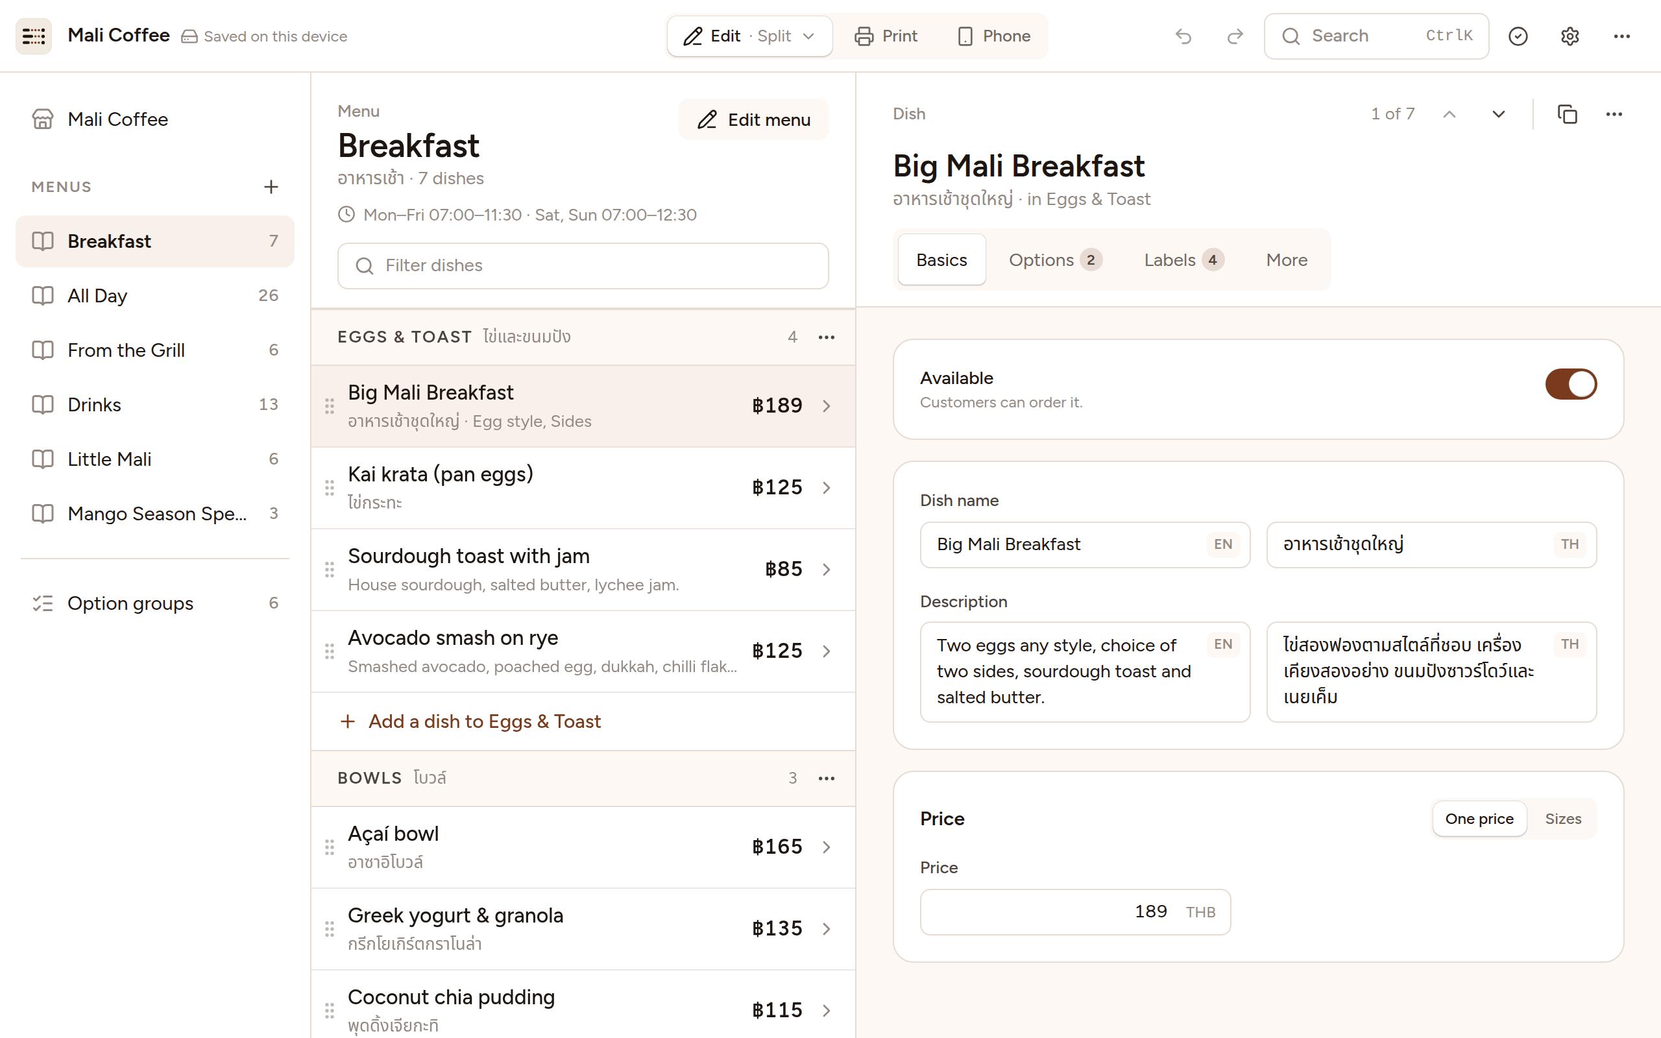Switch to Print view
This screenshot has height=1038, width=1661.
886,36
